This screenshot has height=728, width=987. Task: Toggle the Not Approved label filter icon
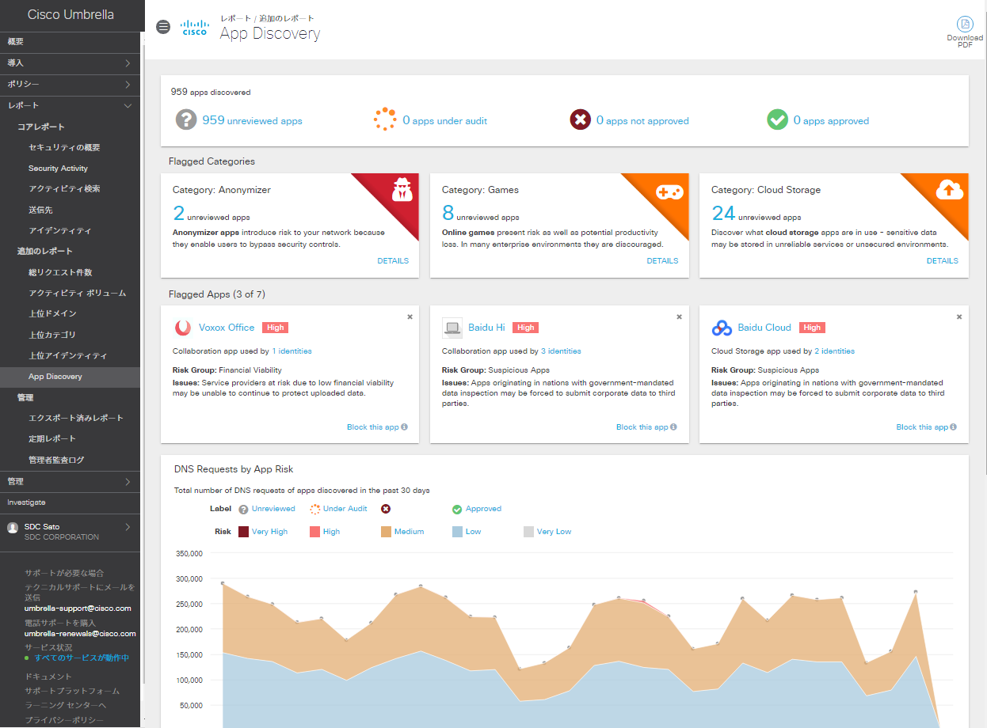pos(386,509)
